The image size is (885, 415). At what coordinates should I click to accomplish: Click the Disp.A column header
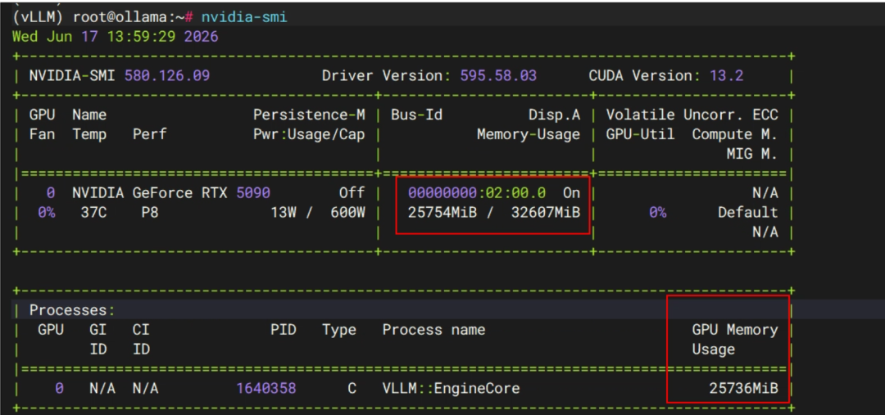554,115
